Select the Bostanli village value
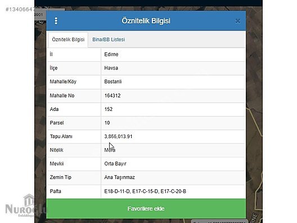The image size is (297, 223). pyautogui.click(x=113, y=82)
